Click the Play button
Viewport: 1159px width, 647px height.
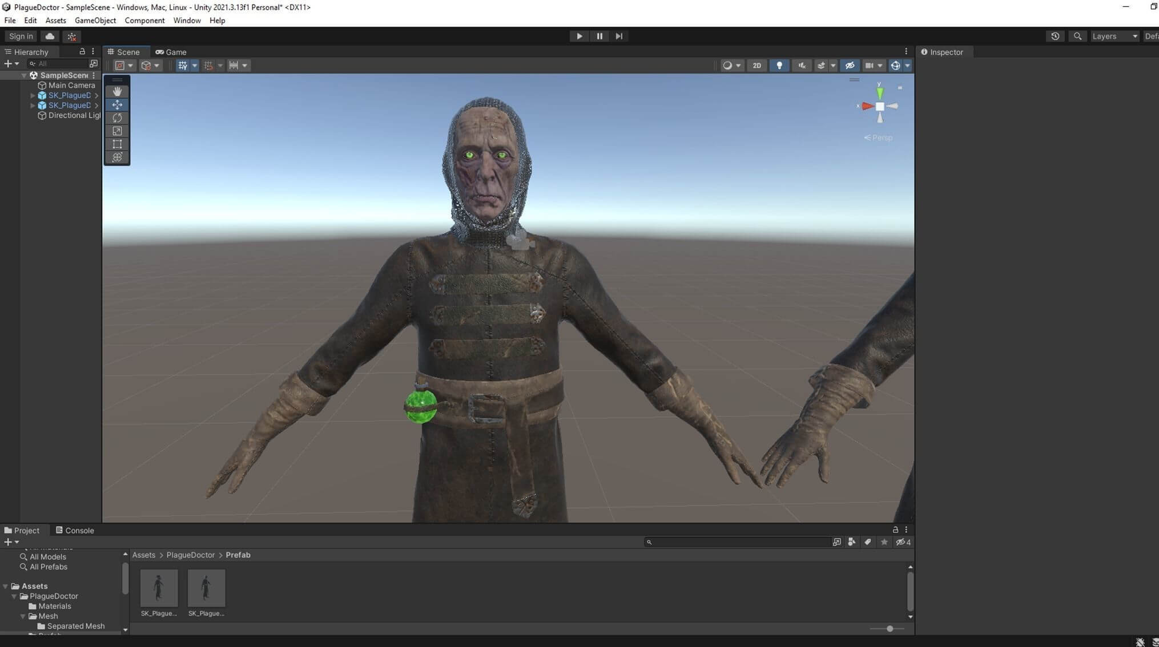[x=579, y=36]
